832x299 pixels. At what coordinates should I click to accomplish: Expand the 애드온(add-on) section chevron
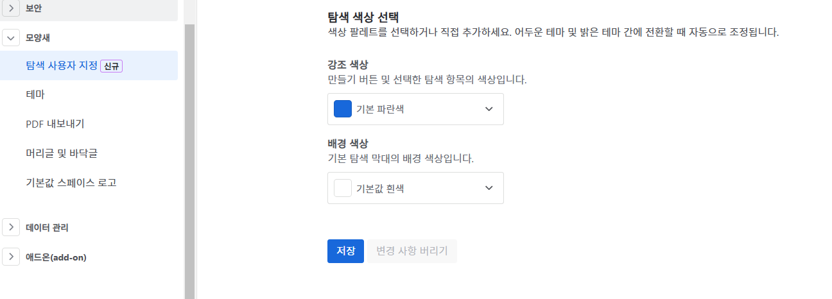[11, 257]
